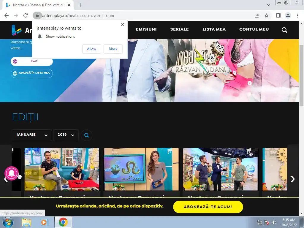Open File Explorer from taskbar
The image size is (304, 228).
tap(26, 222)
